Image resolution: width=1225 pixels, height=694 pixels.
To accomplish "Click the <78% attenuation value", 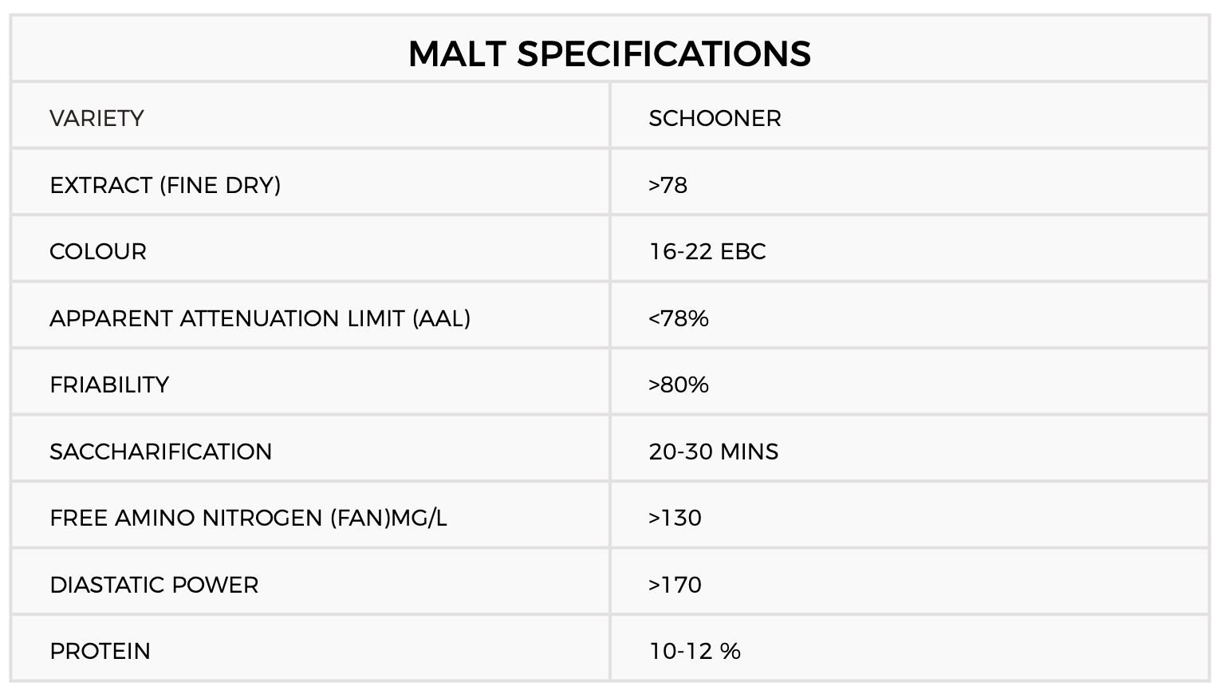I will coord(679,318).
